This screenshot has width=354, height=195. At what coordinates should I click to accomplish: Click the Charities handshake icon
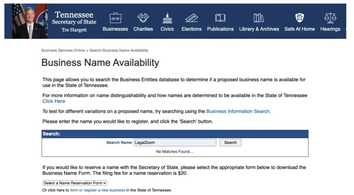[143, 18]
